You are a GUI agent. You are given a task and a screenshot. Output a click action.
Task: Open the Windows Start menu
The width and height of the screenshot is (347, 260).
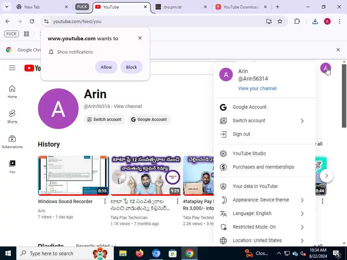tap(8, 253)
